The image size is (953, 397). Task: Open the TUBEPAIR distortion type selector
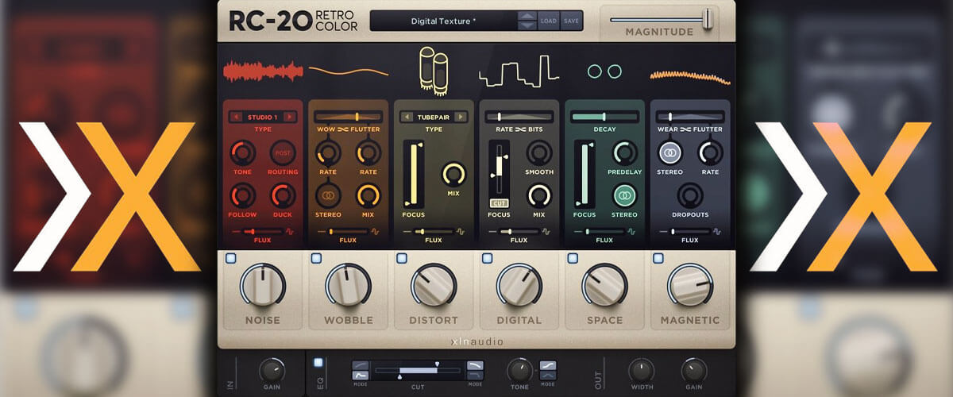[434, 117]
